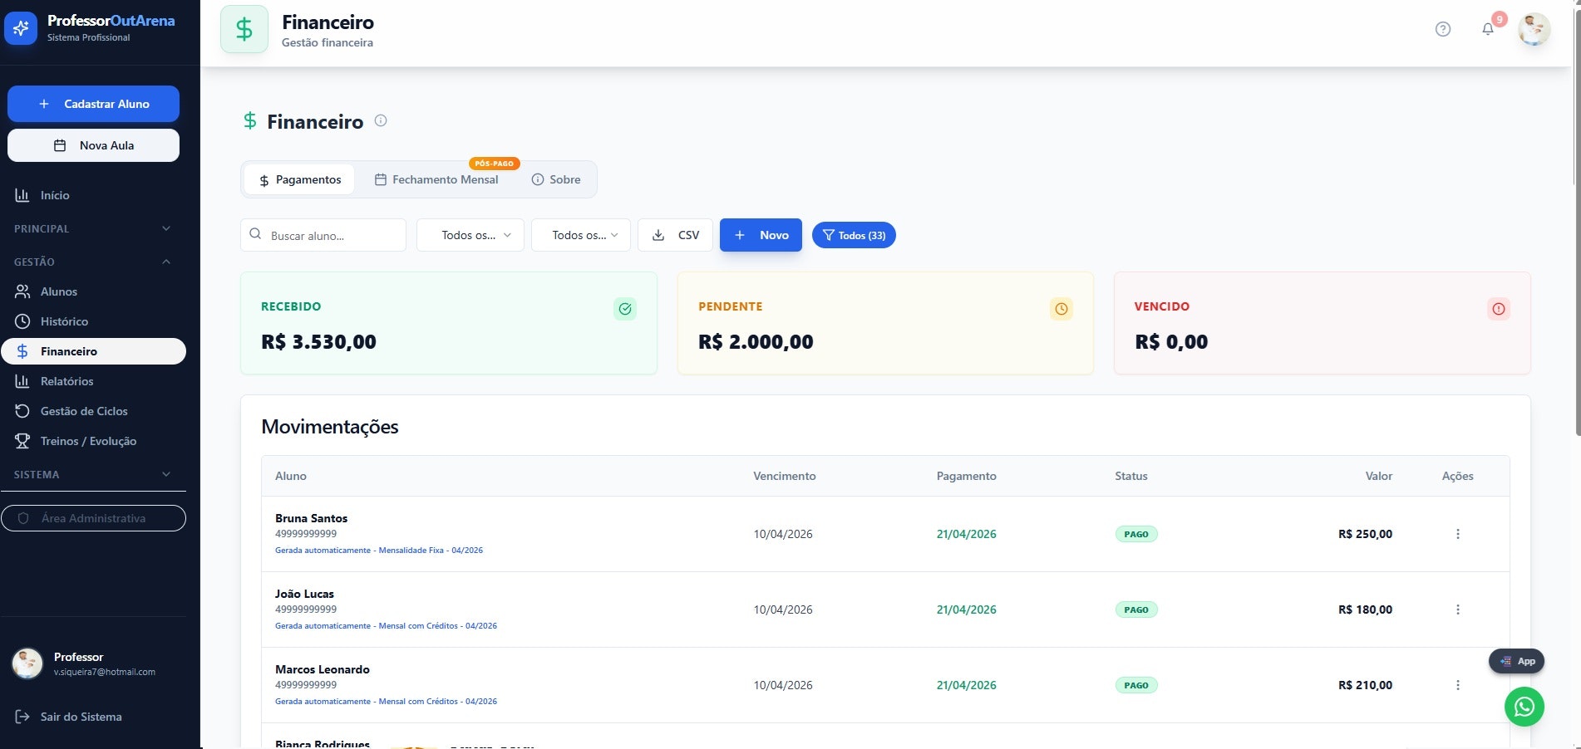Viewport: 1581px width, 749px height.
Task: Open actions menu for Bruna Santos
Action: point(1458,534)
